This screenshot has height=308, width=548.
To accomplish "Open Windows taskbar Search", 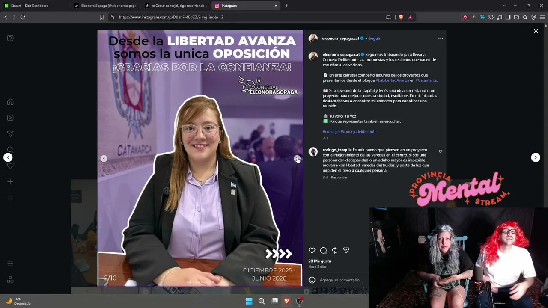I will 262,301.
